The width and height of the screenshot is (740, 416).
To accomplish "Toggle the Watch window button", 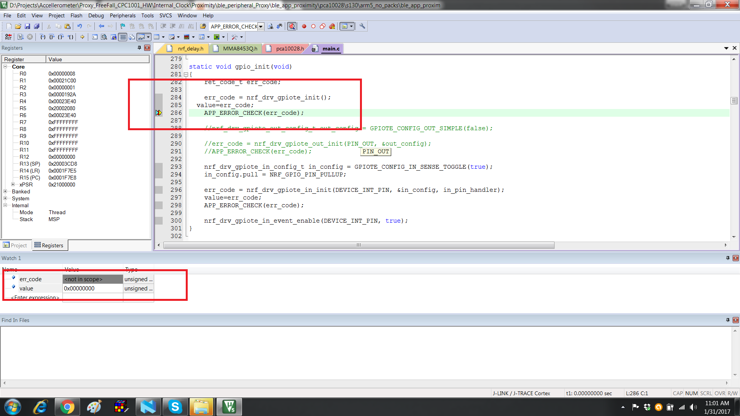I will click(141, 37).
